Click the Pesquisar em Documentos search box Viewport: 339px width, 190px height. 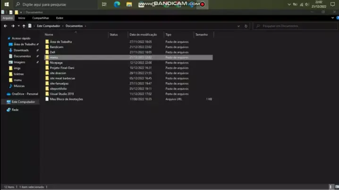point(295,26)
